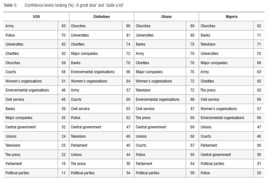Click 'Political parties' in the USA column
The image size is (269, 182).
[17, 173]
